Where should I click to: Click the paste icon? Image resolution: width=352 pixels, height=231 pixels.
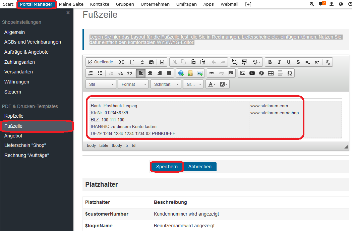(193, 62)
